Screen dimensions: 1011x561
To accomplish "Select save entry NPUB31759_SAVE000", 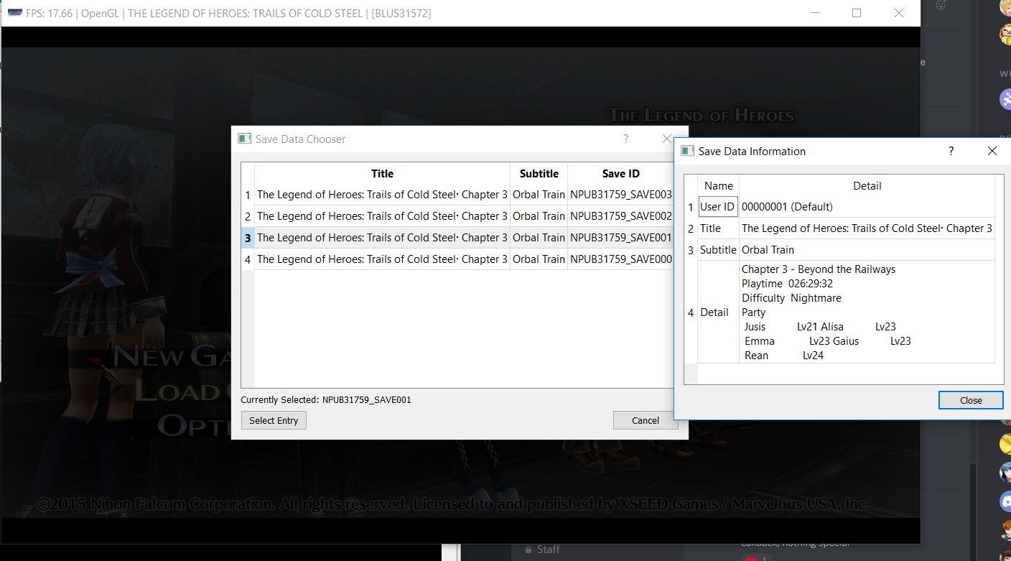I will tap(620, 259).
